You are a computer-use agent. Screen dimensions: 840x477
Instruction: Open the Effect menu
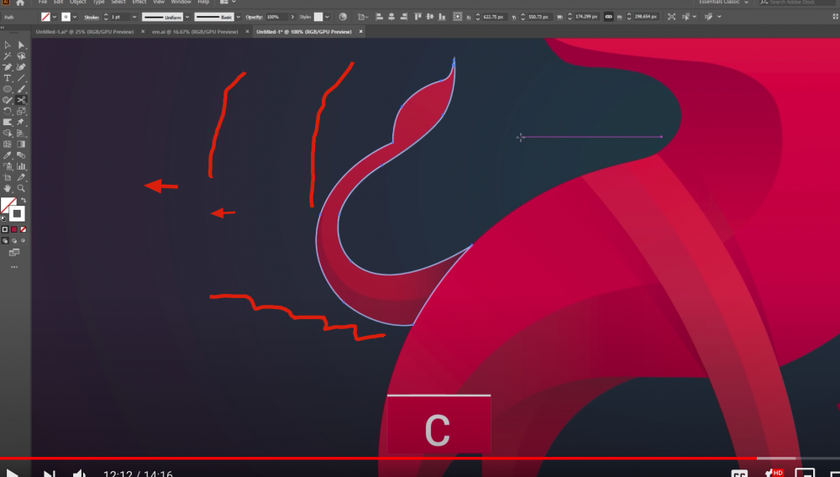point(139,3)
